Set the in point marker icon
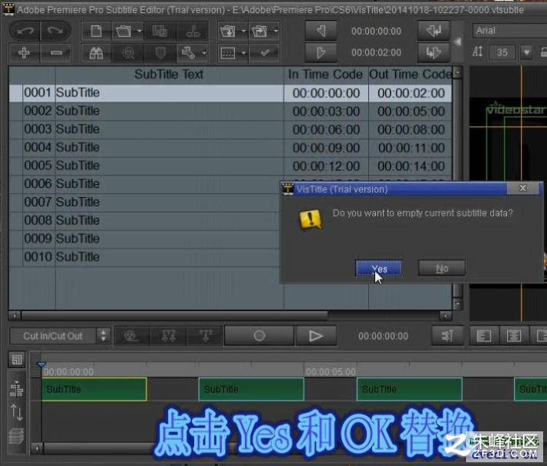Viewport: 547px width, 466px height. pos(321,32)
